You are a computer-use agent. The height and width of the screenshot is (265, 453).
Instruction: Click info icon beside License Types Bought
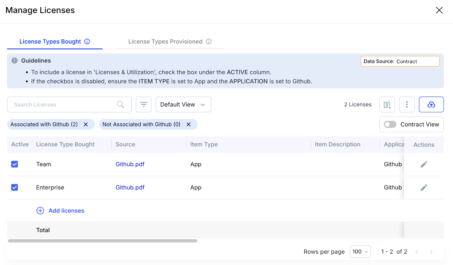click(x=87, y=42)
